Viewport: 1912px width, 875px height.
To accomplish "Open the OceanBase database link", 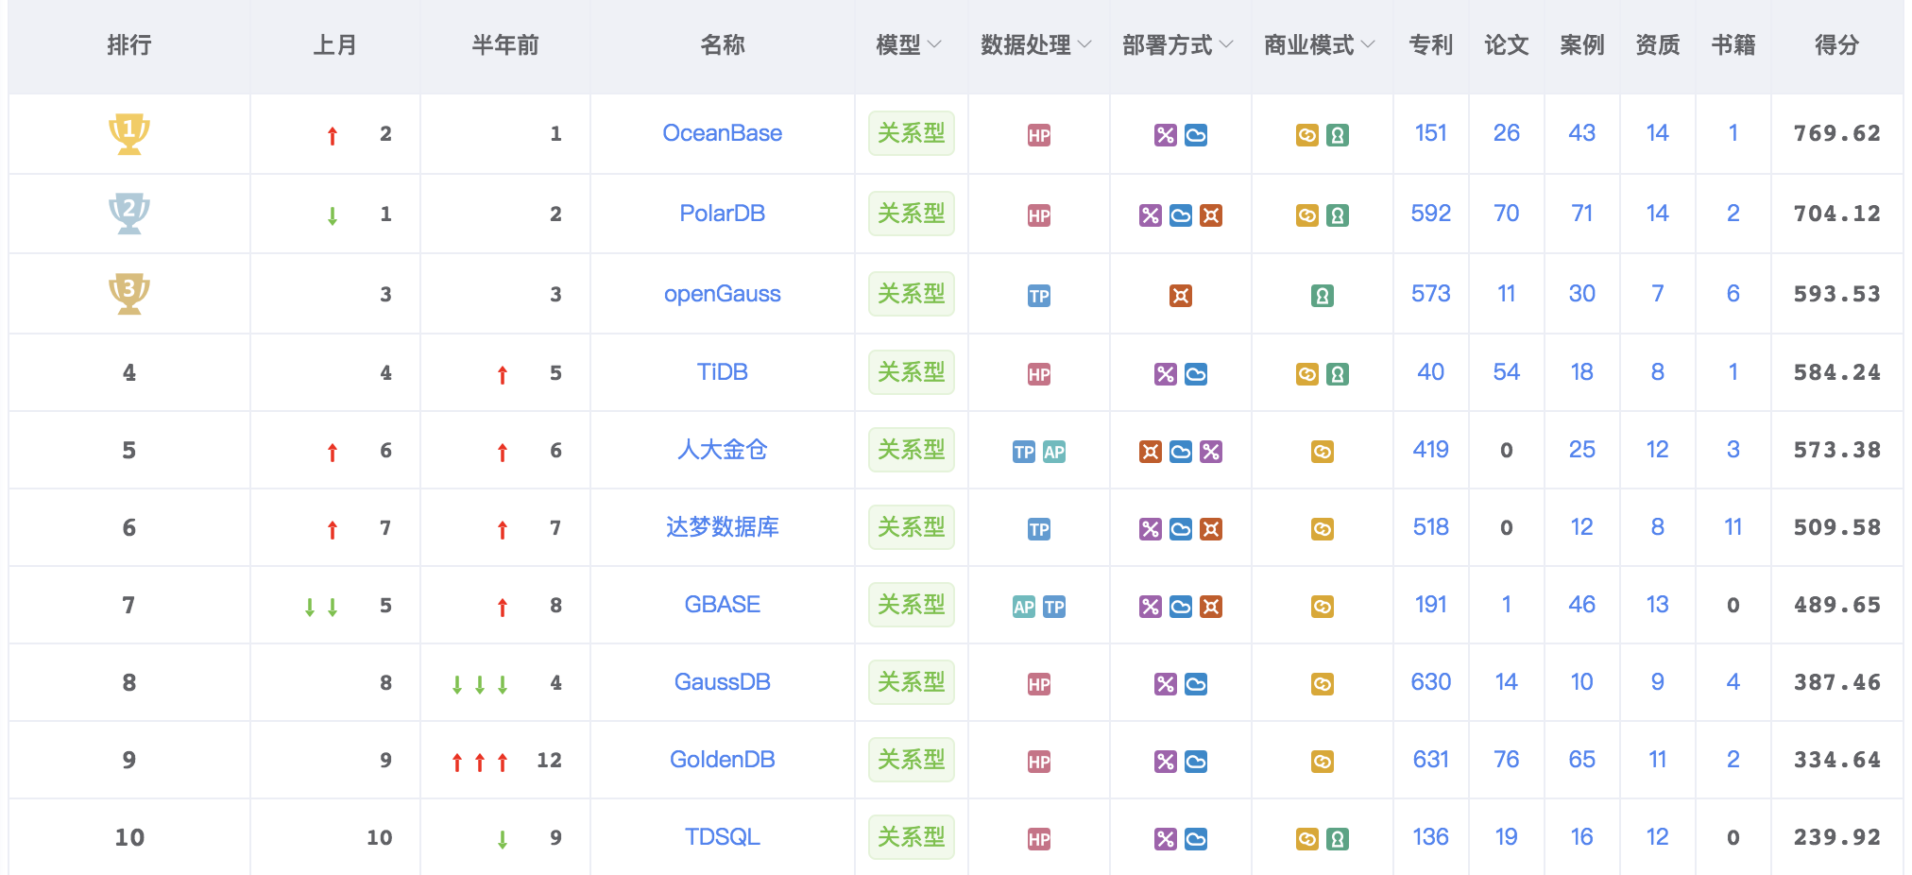I will pyautogui.click(x=722, y=133).
